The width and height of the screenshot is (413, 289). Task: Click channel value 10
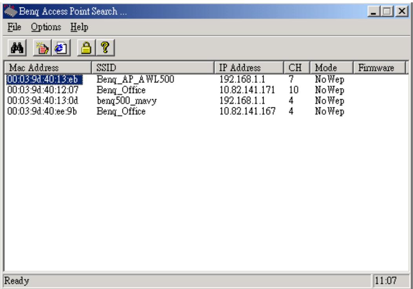pos(293,90)
